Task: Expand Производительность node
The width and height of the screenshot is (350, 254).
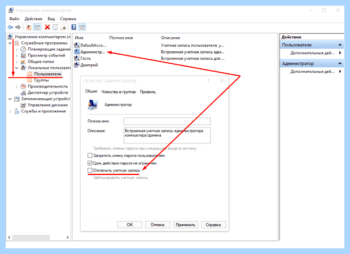Action: click(x=16, y=86)
